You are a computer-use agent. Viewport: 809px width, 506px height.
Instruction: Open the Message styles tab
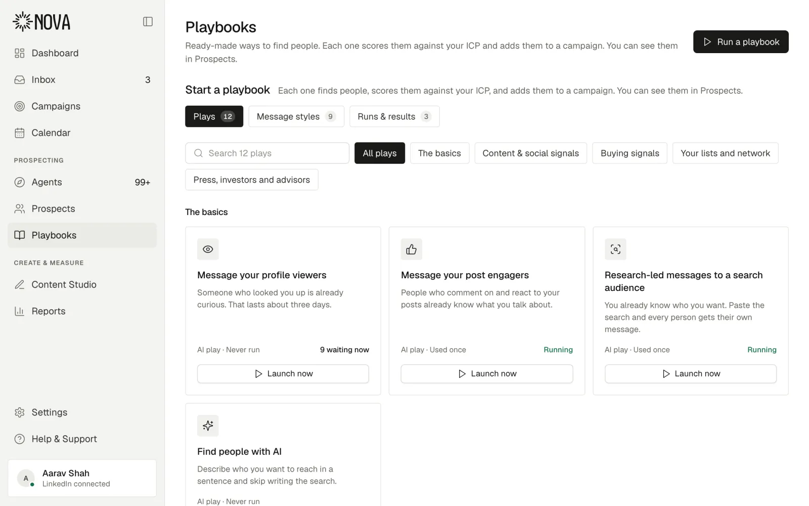click(x=296, y=116)
